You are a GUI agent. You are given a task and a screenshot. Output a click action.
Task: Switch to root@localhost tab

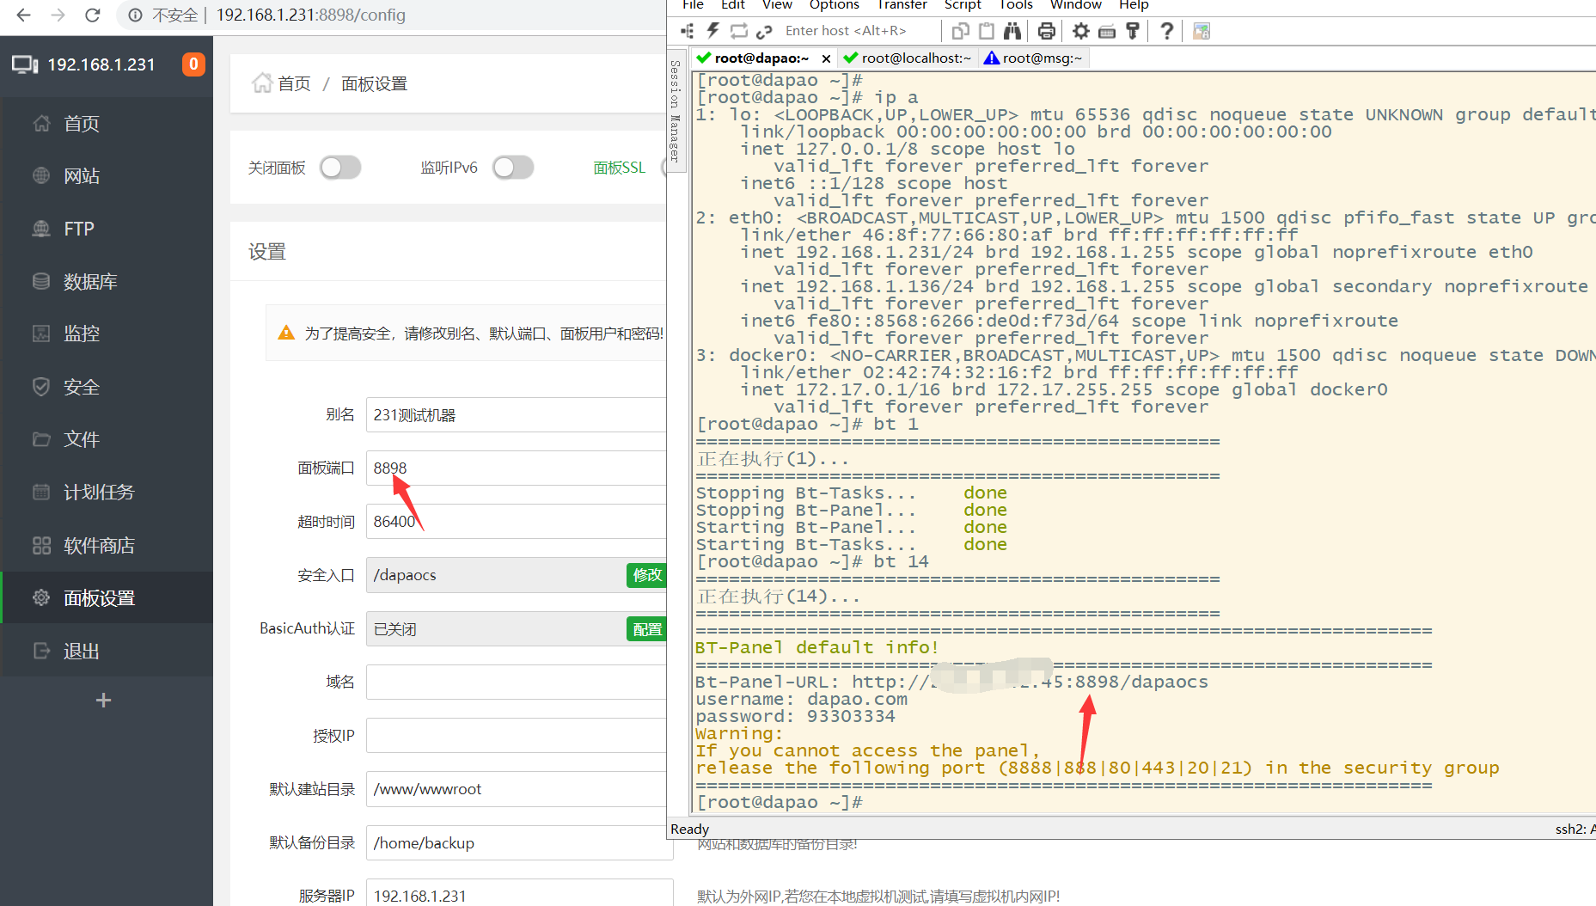(x=908, y=58)
